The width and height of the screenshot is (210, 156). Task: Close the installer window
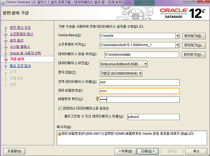tap(204, 1)
